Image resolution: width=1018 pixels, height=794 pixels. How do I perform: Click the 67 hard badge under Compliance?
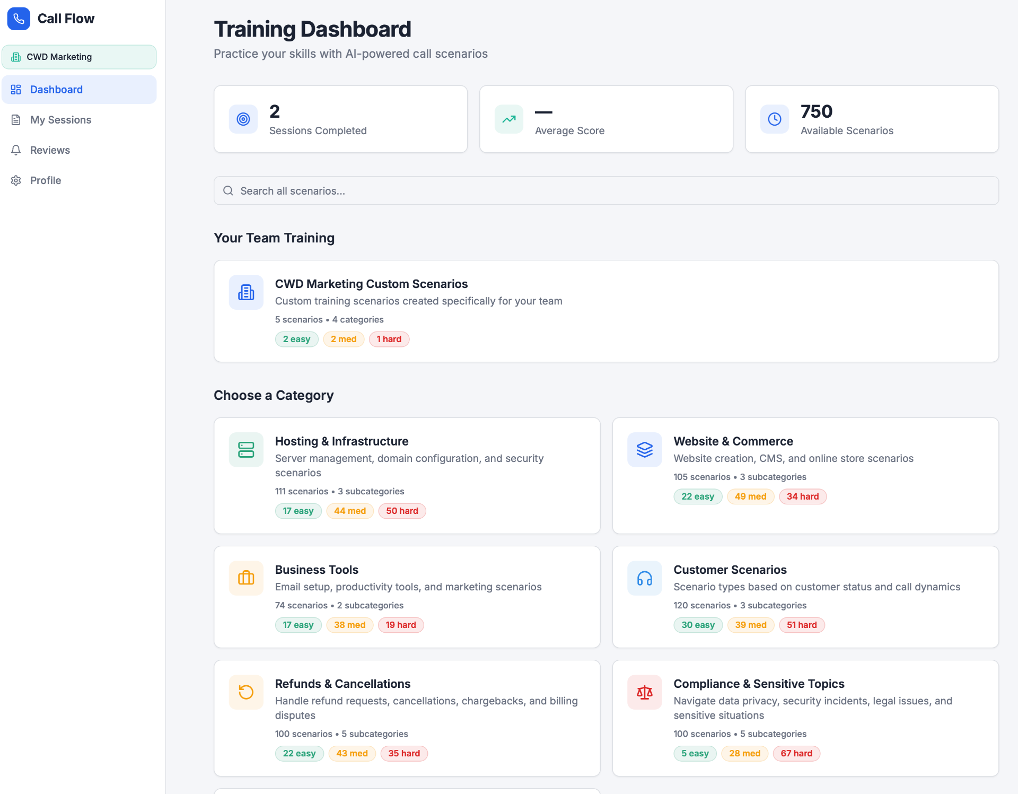coord(796,754)
